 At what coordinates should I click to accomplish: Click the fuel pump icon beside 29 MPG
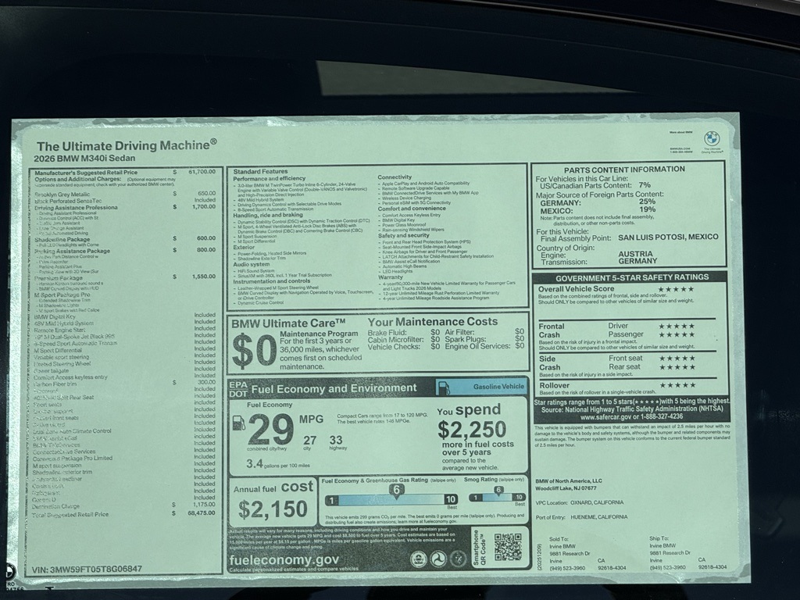click(x=239, y=424)
